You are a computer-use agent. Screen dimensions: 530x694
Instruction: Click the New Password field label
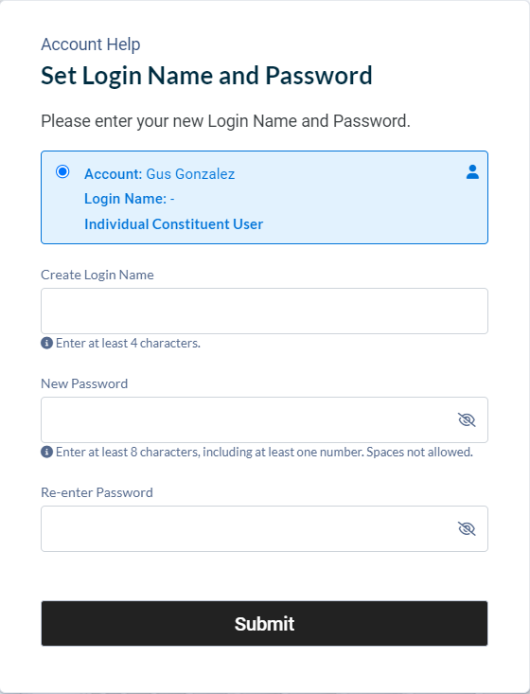tap(84, 383)
